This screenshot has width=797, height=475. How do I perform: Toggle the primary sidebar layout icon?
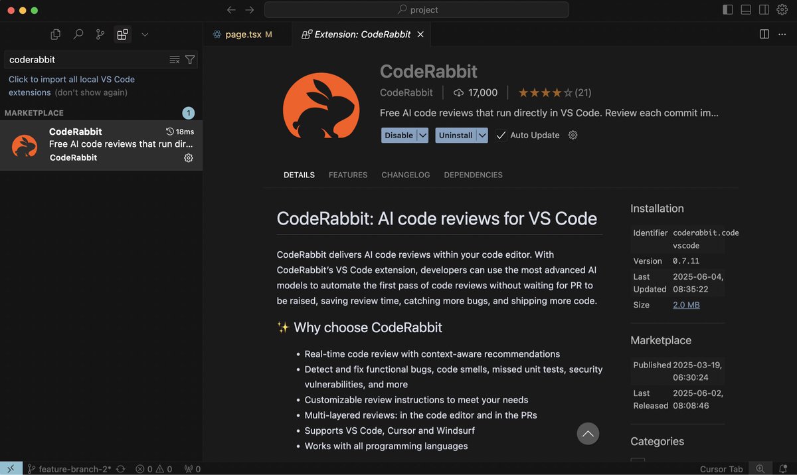[728, 10]
